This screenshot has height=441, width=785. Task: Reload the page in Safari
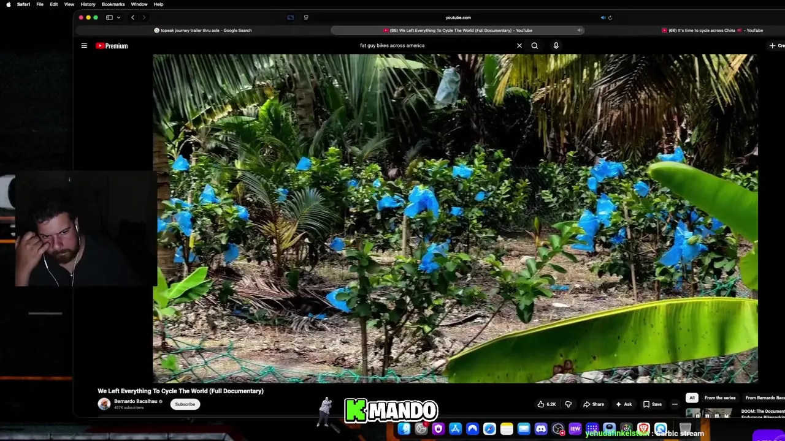click(610, 18)
